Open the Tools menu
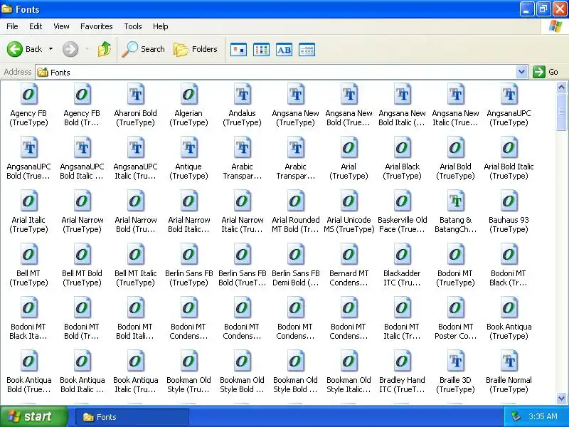The image size is (569, 427). [133, 26]
